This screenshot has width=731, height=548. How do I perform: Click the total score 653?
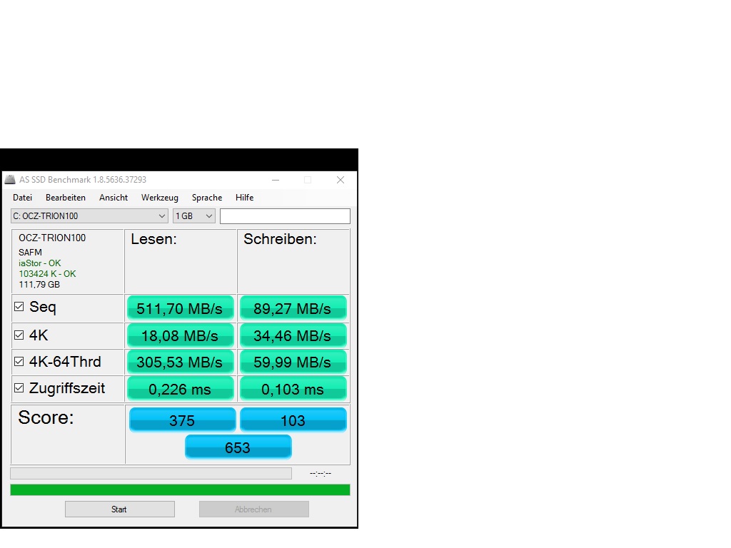pos(238,447)
